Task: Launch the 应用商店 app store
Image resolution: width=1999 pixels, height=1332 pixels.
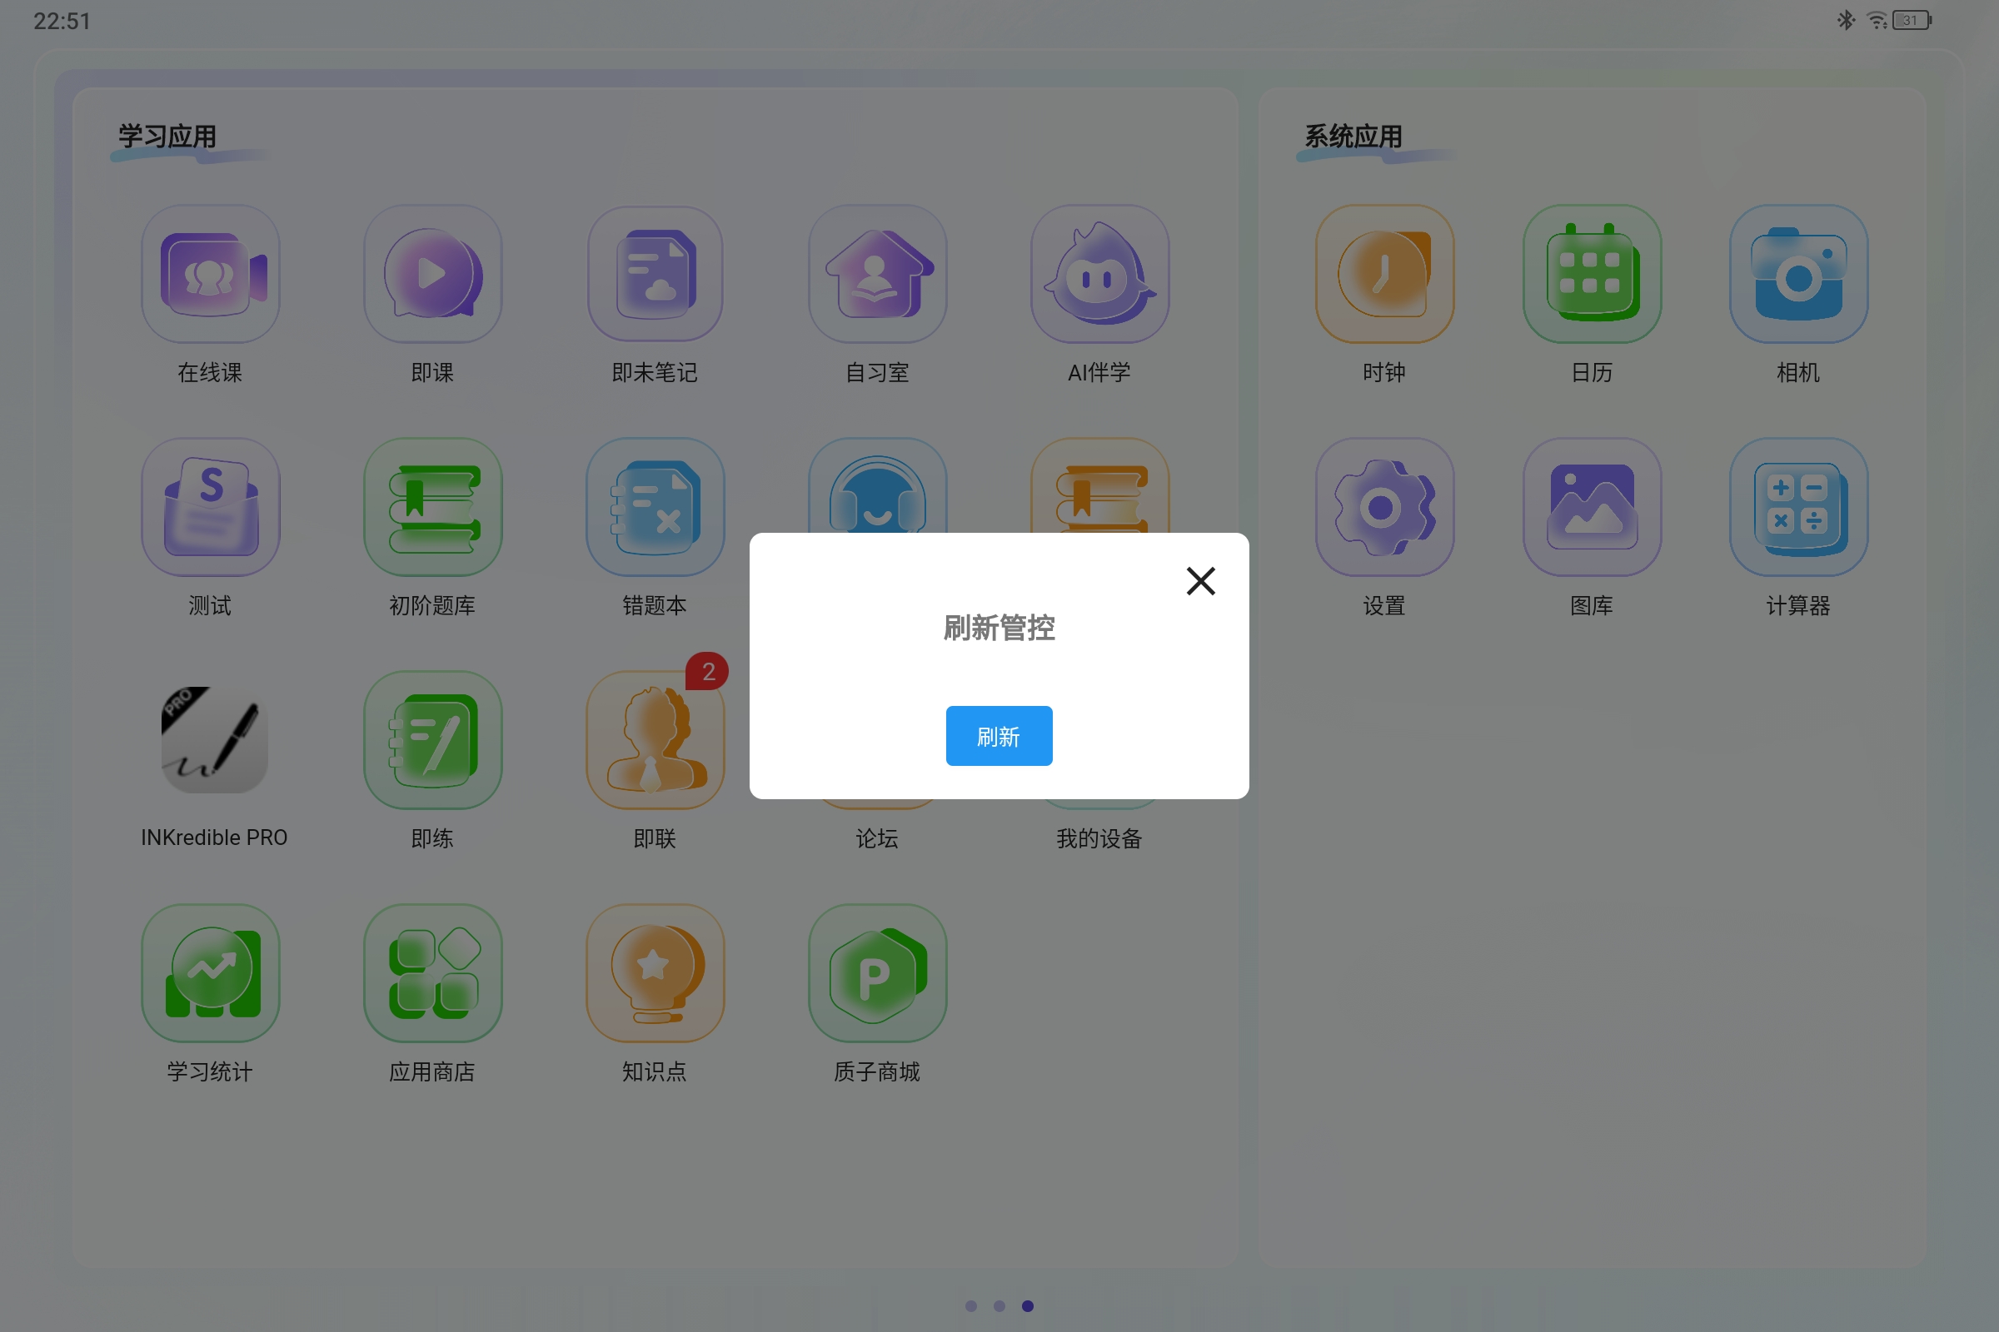Action: (432, 972)
